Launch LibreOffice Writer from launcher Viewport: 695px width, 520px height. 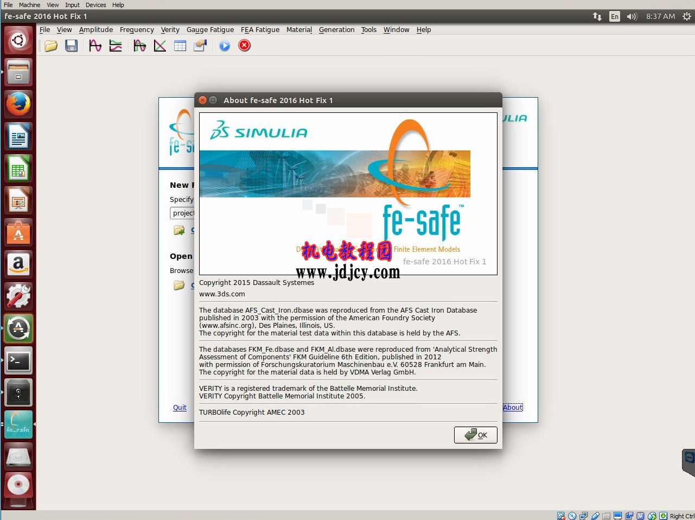pos(18,136)
